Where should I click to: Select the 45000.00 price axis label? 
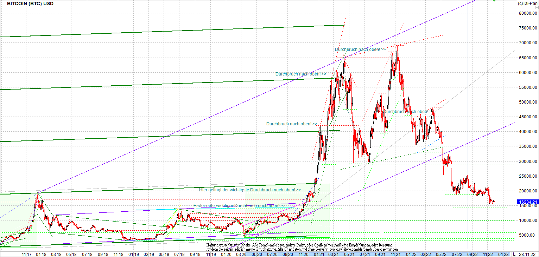pyautogui.click(x=528, y=117)
